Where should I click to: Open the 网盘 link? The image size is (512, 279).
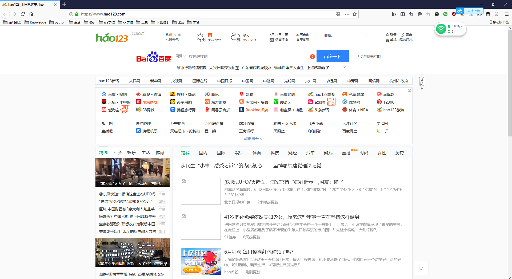pyautogui.click(x=407, y=35)
